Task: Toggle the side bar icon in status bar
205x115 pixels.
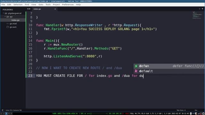Action: pos(3,110)
